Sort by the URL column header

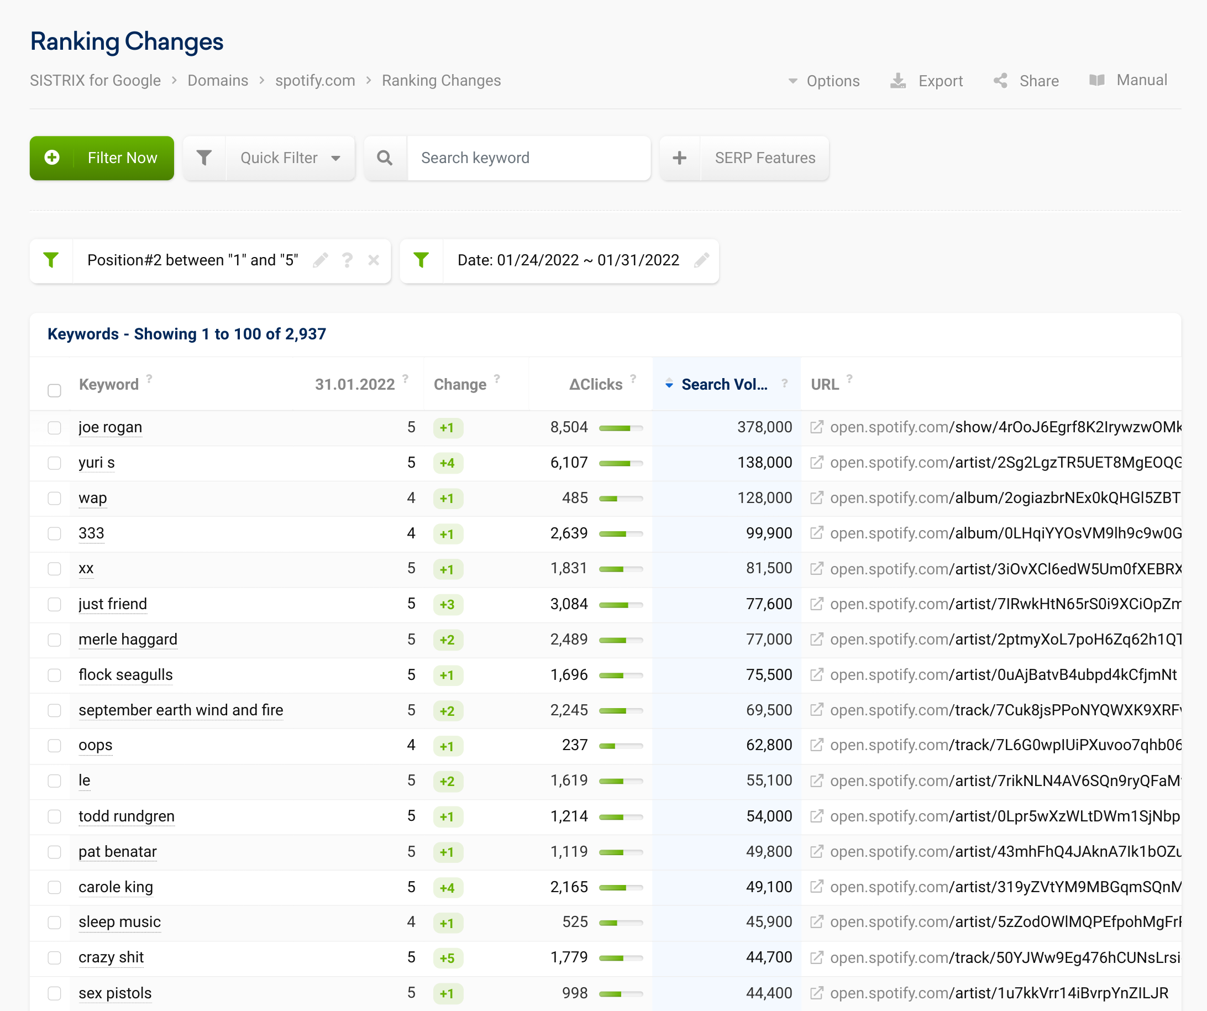pos(825,385)
